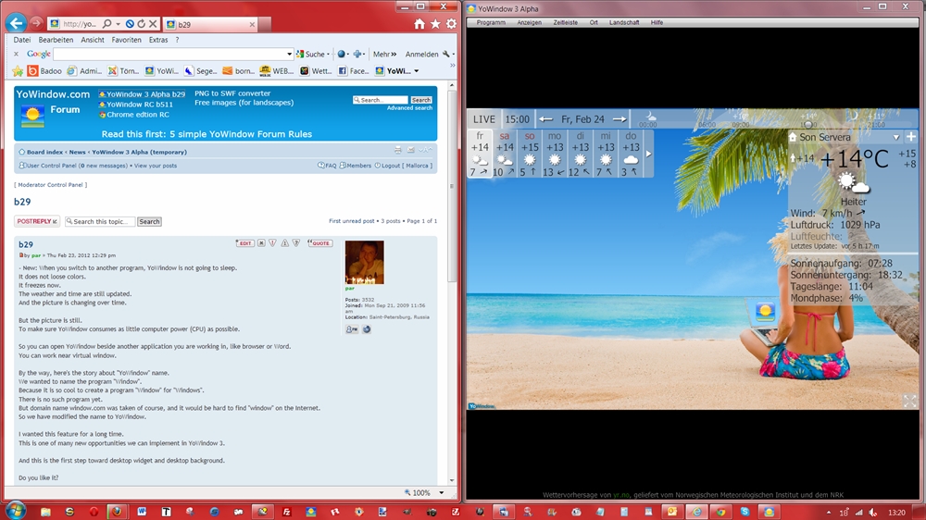
Task: Click the fullscreen icon in YoWindow
Action: pyautogui.click(x=909, y=401)
